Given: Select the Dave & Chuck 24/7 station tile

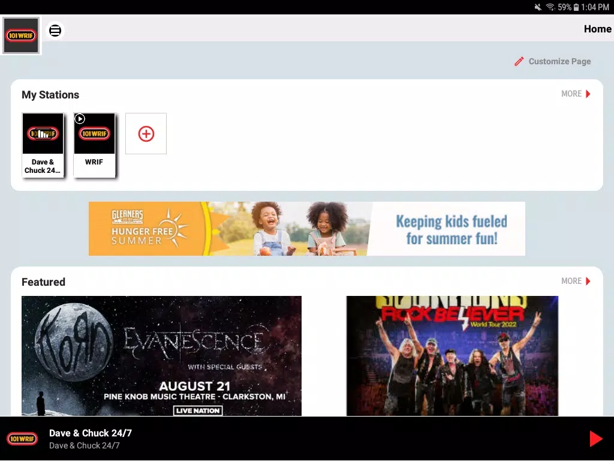Looking at the screenshot, I should (43, 145).
